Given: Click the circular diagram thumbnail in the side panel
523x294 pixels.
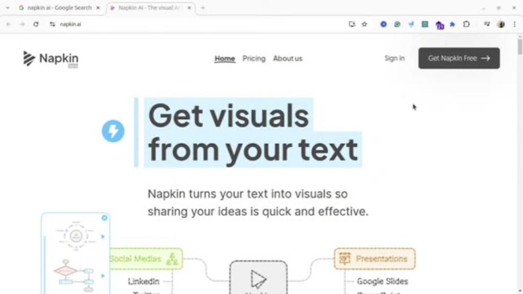Looking at the screenshot, I should click(76, 236).
